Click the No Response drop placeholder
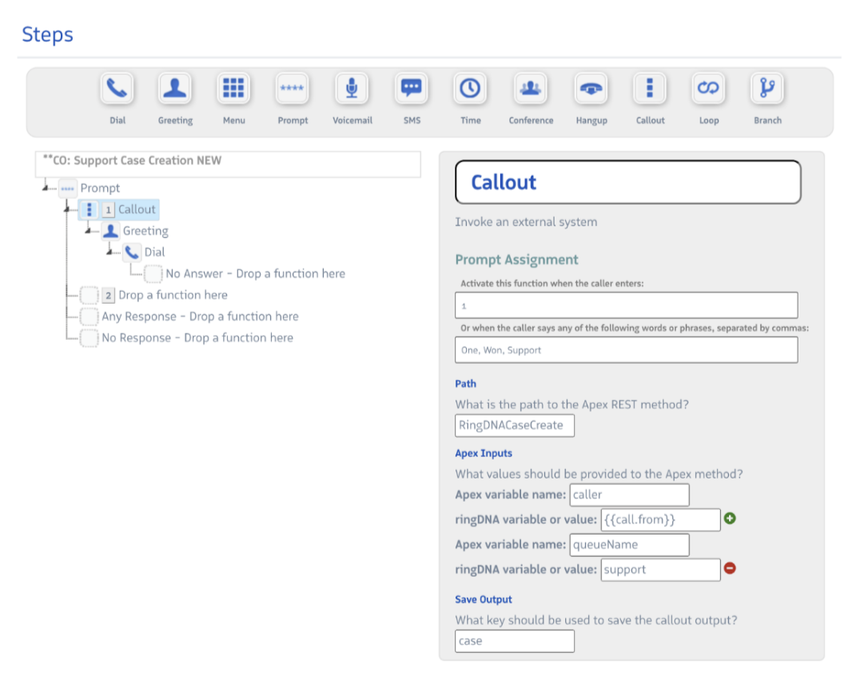The height and width of the screenshot is (684, 852). 197,338
